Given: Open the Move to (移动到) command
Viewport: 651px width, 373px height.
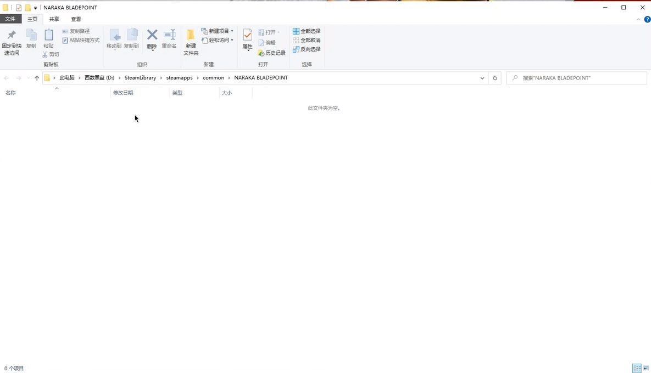Looking at the screenshot, I should coord(114,39).
